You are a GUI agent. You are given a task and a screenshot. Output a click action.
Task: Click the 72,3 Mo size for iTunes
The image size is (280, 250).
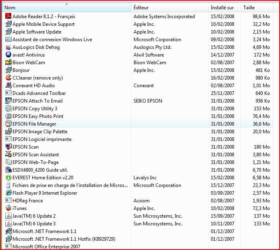click(261, 208)
